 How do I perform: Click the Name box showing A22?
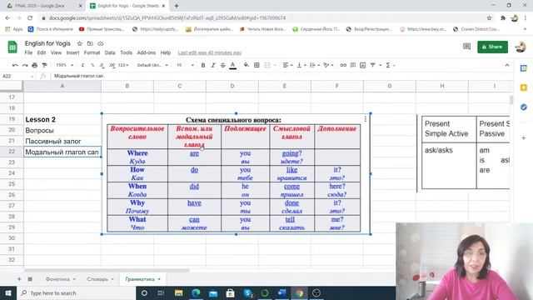point(17,76)
